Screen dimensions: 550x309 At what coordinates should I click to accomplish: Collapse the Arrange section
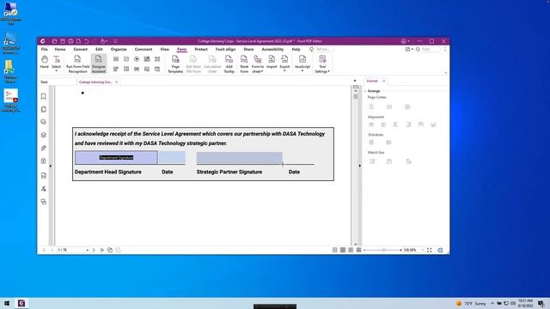click(365, 91)
